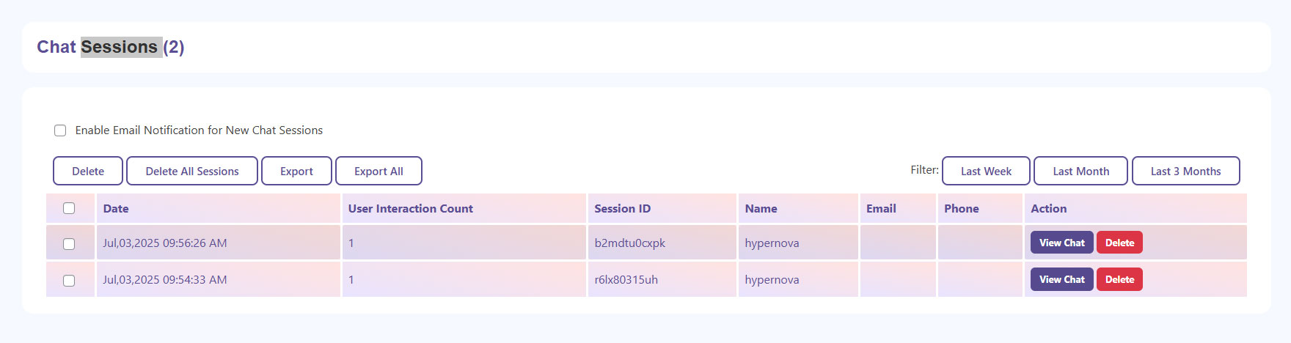Export selected sessions with Export button
This screenshot has height=343, width=1291.
click(x=296, y=171)
